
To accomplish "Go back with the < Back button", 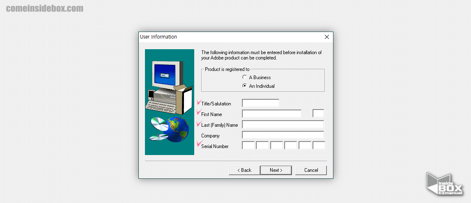I will [x=244, y=170].
